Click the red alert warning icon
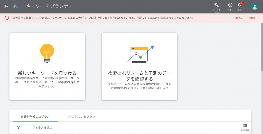 pos(7,18)
